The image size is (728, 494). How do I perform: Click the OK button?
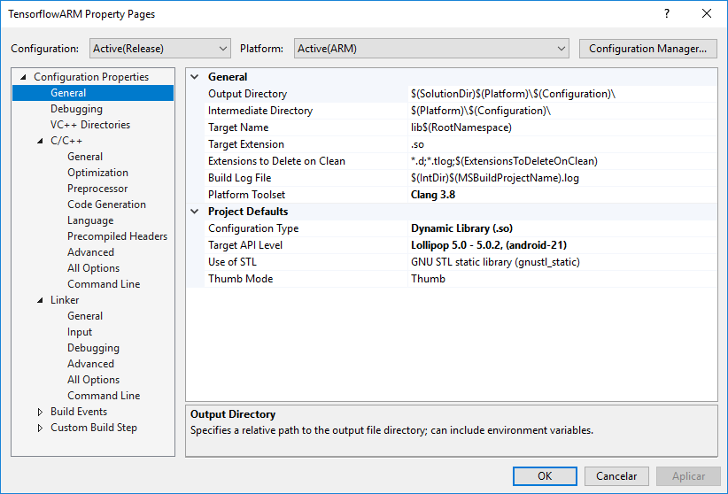coord(545,476)
